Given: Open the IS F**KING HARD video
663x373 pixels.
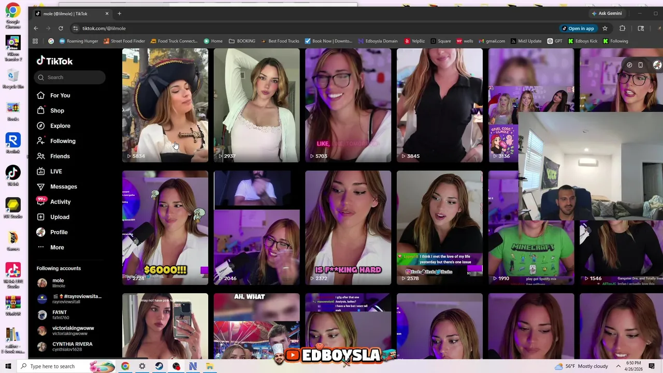Looking at the screenshot, I should point(348,228).
